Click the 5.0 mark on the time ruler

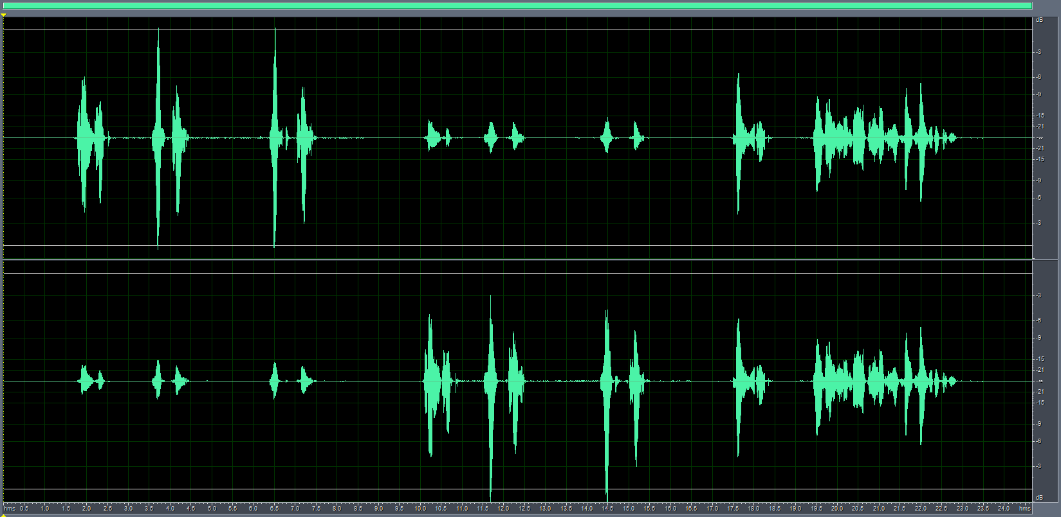point(212,508)
